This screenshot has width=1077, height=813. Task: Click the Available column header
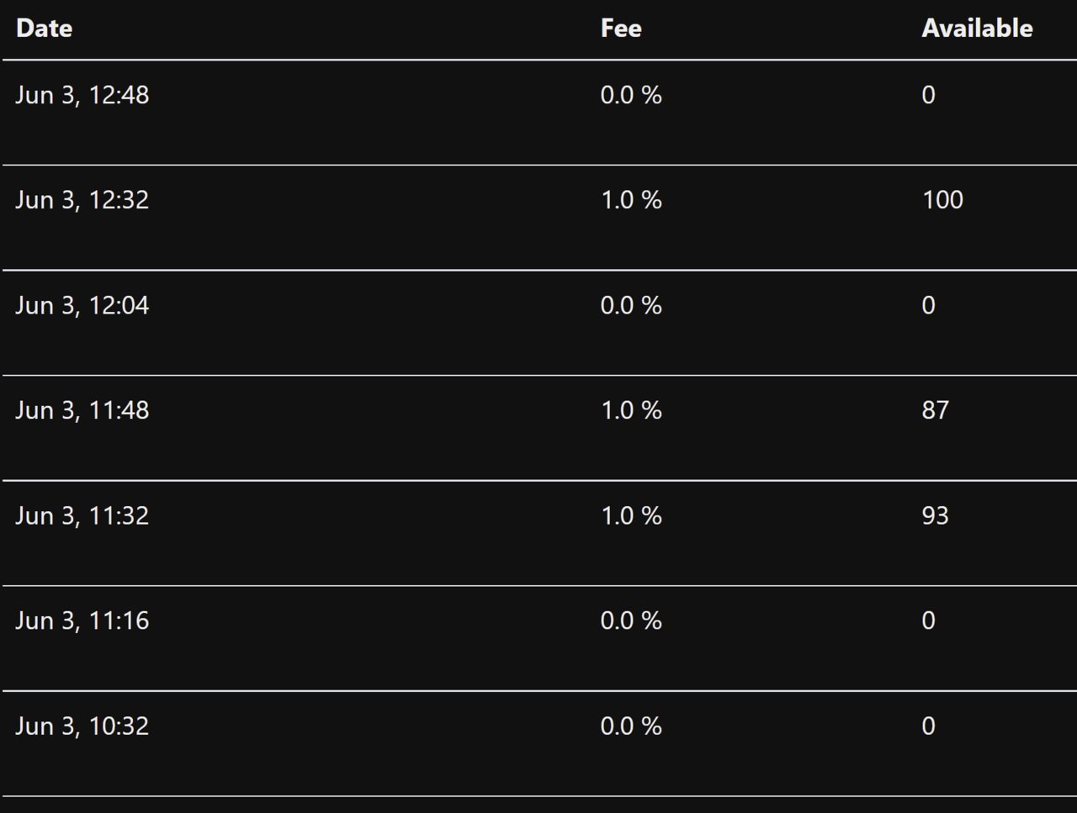(x=977, y=29)
